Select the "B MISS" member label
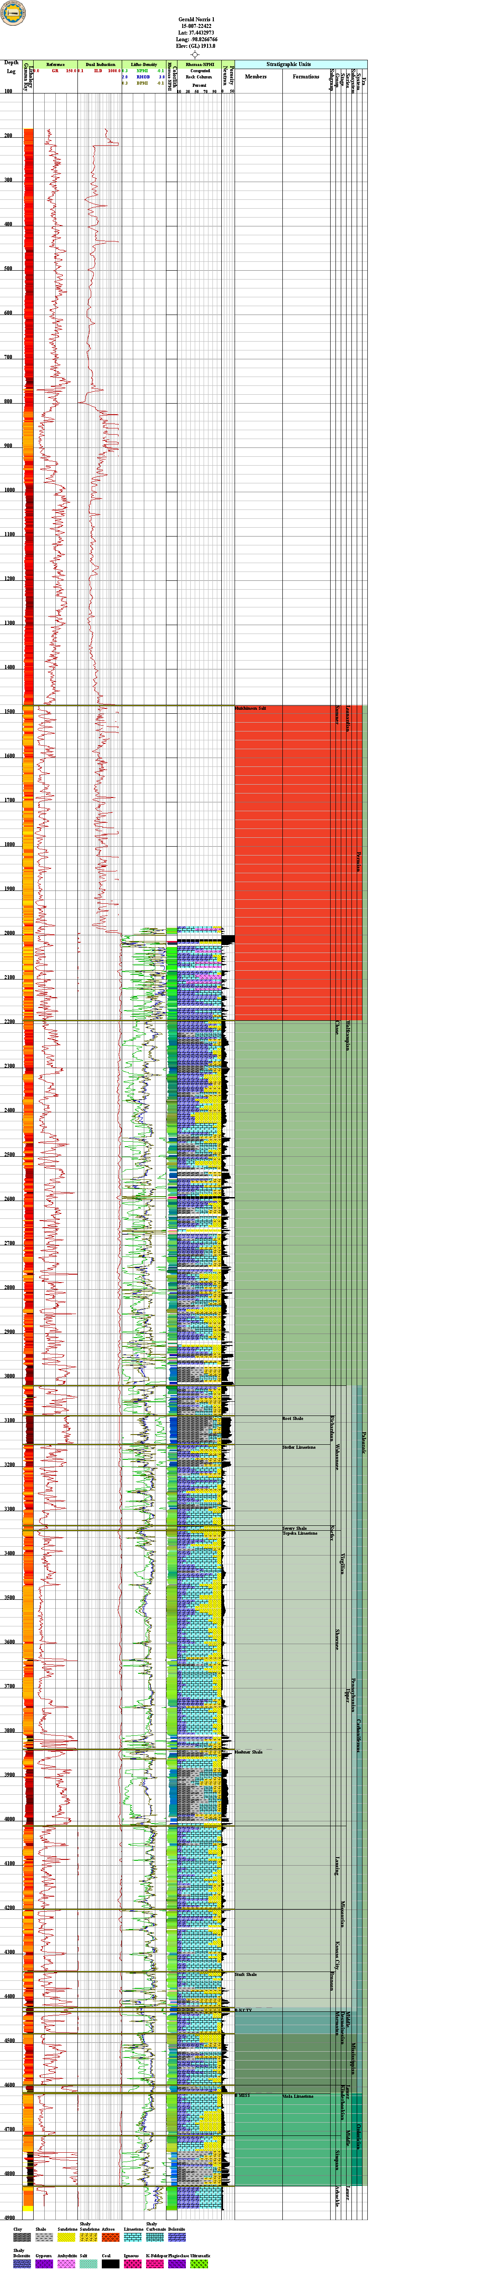Viewport: 478px width, 2275px height. pos(243,2096)
